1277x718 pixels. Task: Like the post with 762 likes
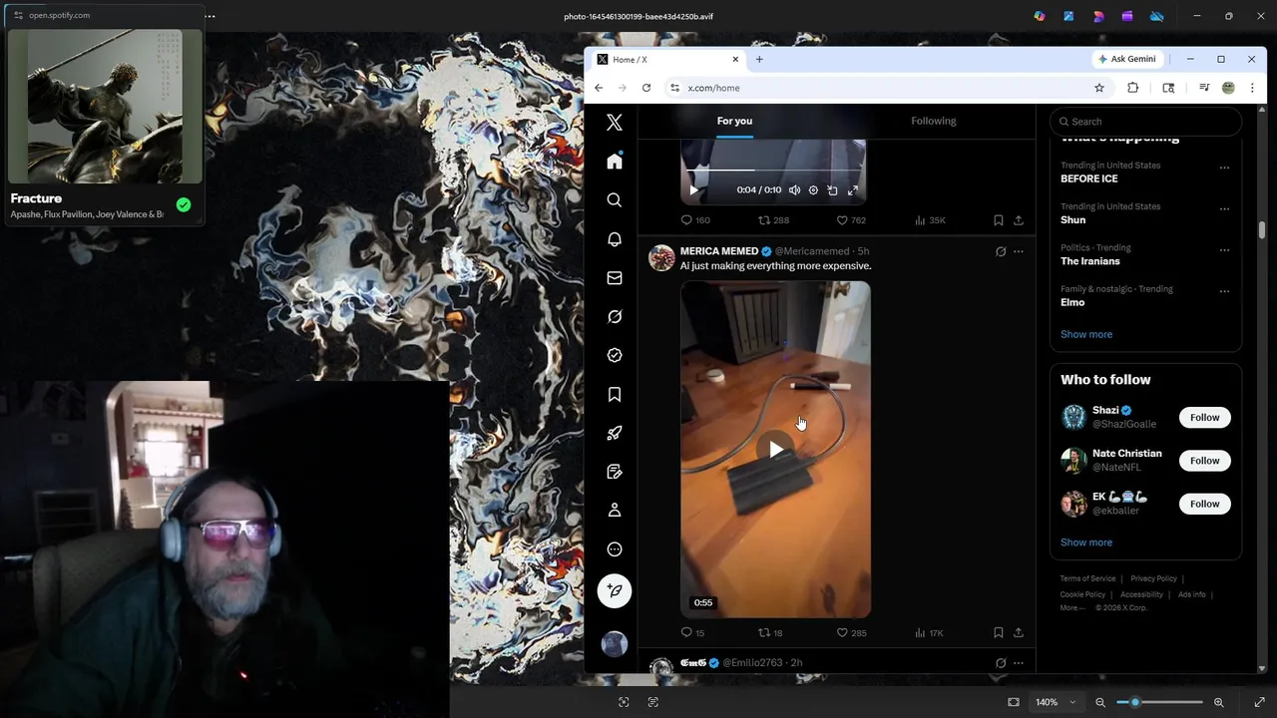click(851, 220)
